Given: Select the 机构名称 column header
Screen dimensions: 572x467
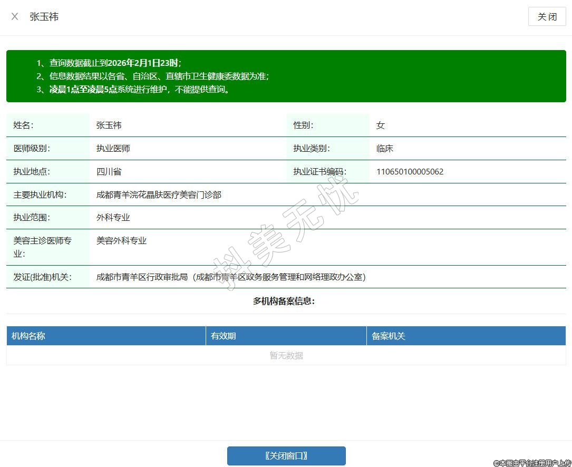Looking at the screenshot, I should click(28, 336).
